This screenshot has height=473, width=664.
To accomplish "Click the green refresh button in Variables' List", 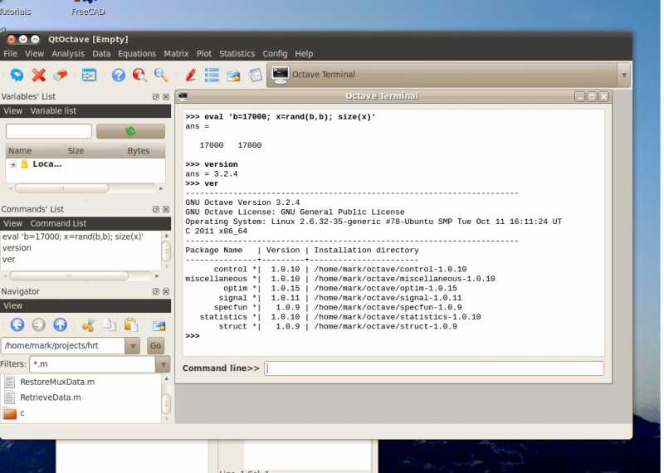I will [x=130, y=131].
